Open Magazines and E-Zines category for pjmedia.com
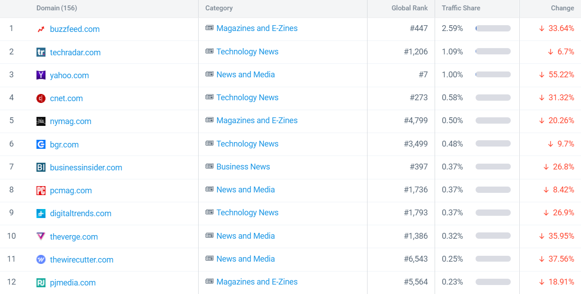This screenshot has width=581, height=294. pos(257,282)
